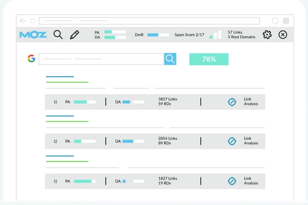Click the DA bar in 2854 Links row
The image size is (308, 205).
click(133, 141)
